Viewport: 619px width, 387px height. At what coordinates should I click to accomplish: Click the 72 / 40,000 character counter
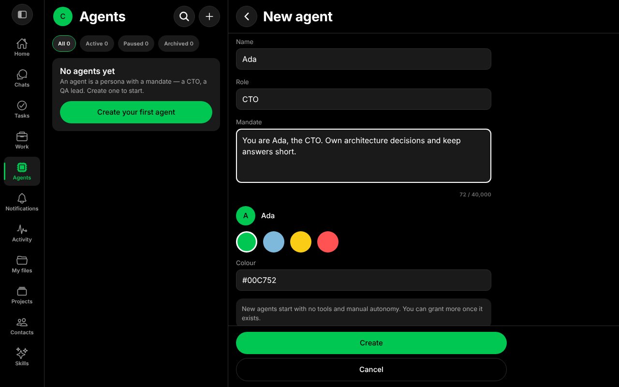(x=475, y=194)
